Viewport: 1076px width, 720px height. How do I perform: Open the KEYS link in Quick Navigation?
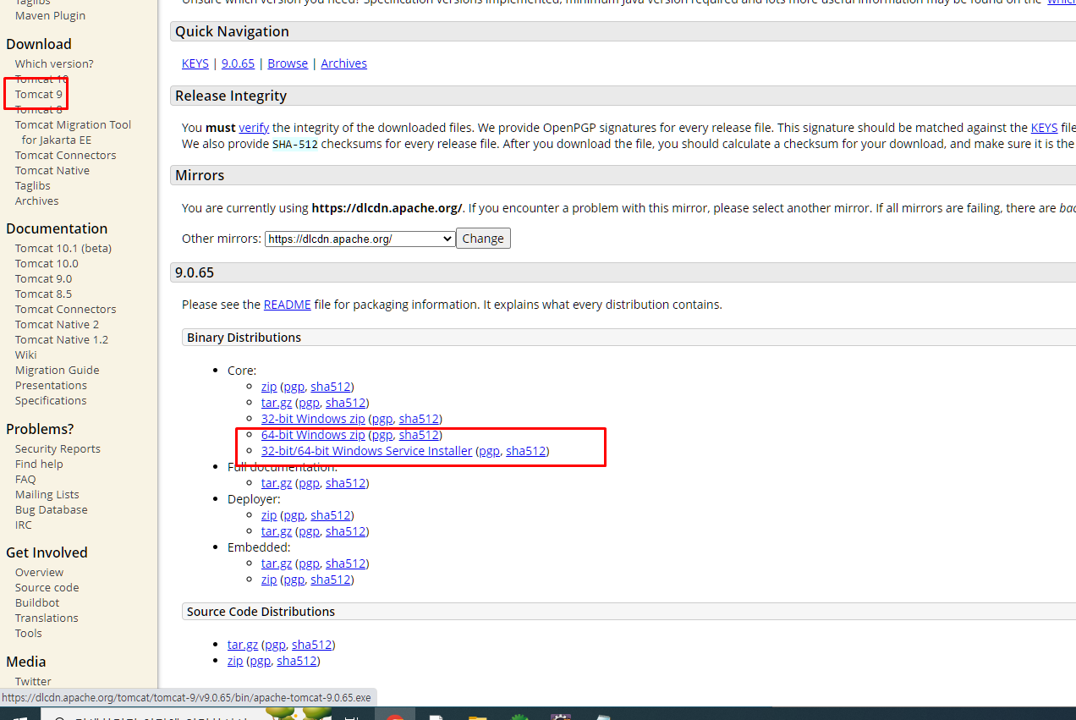195,63
